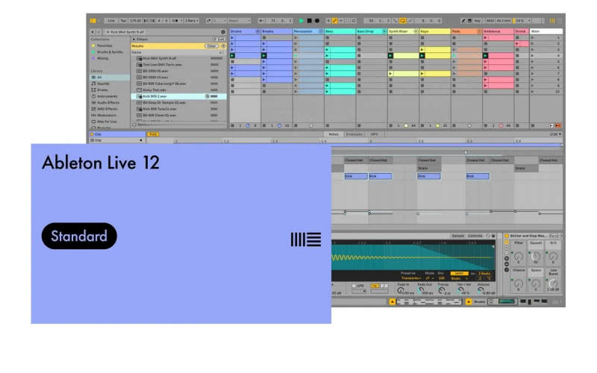
Task: Click the computer MIDI keyboard icon
Action: pyautogui.click(x=469, y=21)
